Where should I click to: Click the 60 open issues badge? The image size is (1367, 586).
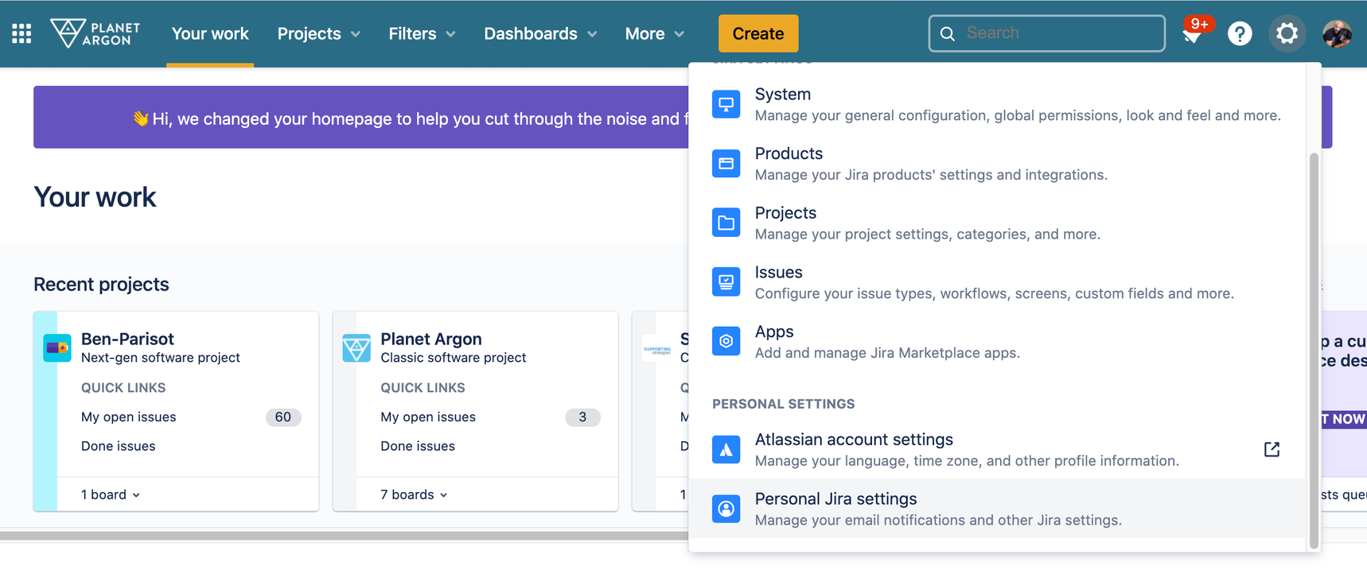pos(283,417)
